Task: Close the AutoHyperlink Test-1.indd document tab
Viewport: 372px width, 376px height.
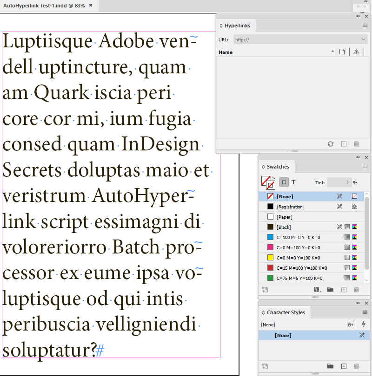Action: pos(91,5)
